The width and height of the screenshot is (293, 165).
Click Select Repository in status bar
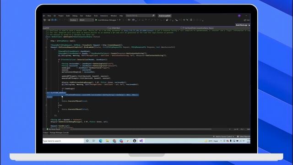click(x=244, y=137)
